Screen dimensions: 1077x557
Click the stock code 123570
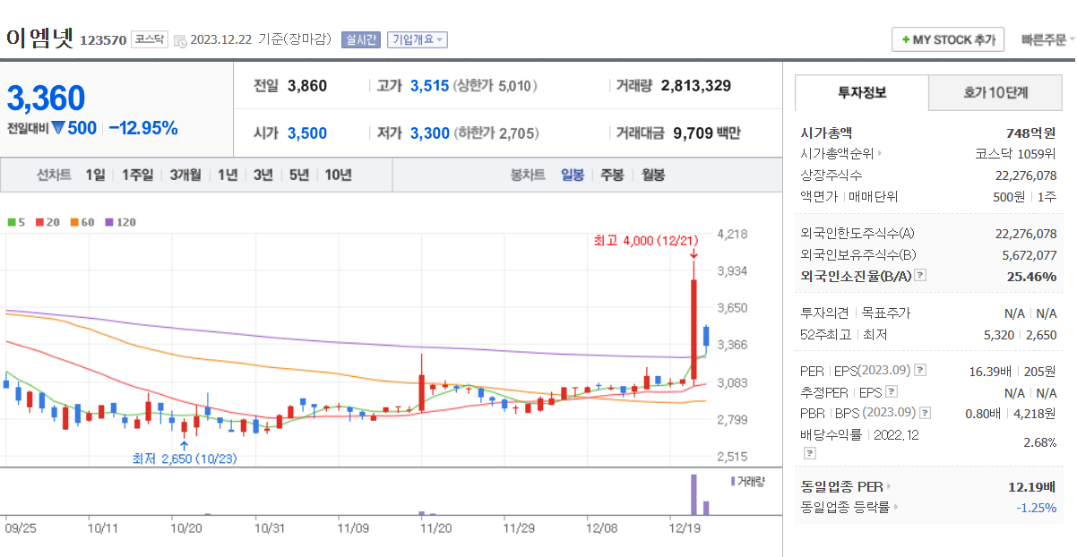(x=103, y=40)
